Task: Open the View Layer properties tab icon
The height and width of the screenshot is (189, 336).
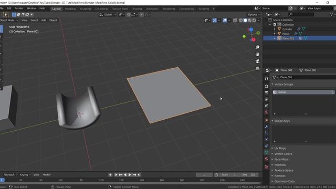Action: click(x=266, y=99)
